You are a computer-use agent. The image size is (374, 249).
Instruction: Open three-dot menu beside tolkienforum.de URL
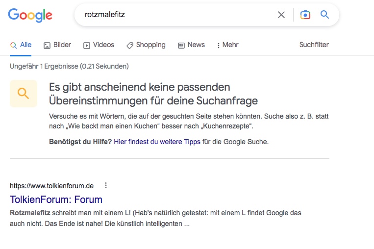[106, 185]
